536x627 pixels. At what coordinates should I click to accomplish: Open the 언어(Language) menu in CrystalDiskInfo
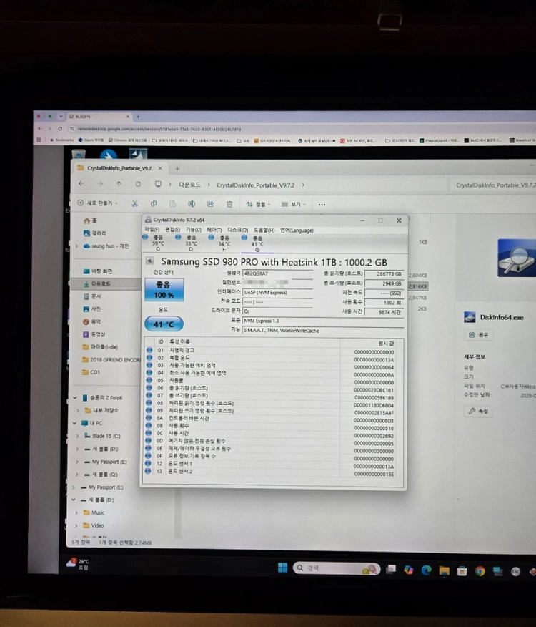click(297, 230)
